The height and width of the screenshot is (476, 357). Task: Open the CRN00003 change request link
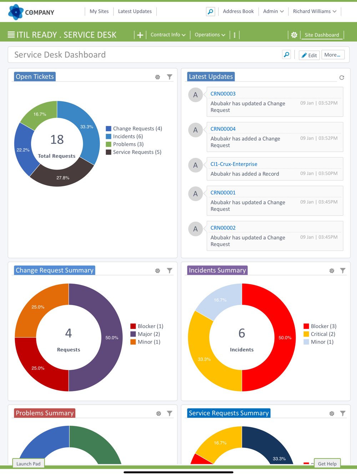[223, 94]
